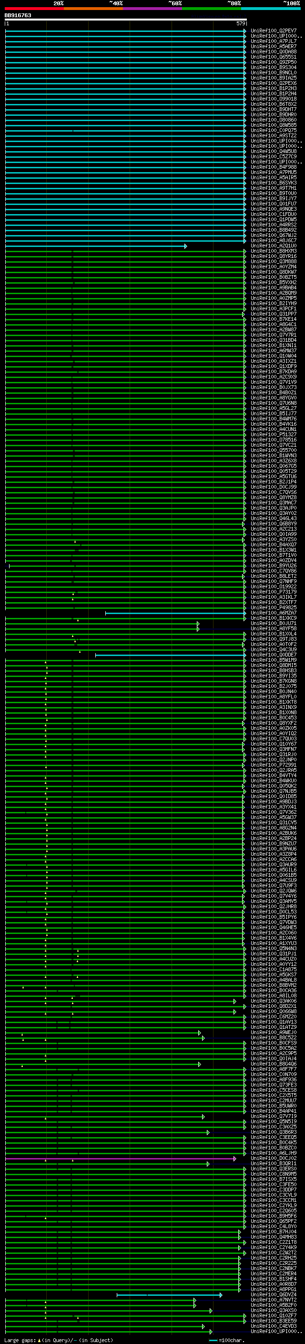This screenshot has height=1344, width=305.
Task: Click the white query sequence ruler bar
Action: [126, 19]
